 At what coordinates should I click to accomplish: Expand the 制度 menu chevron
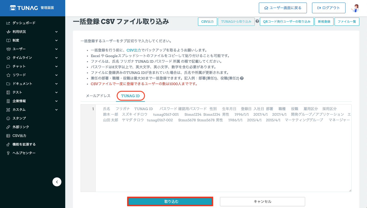click(56, 40)
